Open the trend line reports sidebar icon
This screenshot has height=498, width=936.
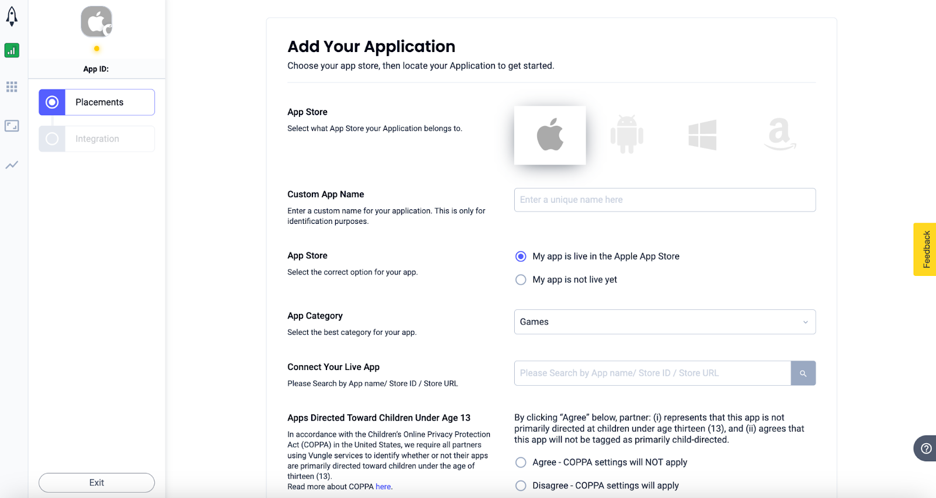pos(12,165)
